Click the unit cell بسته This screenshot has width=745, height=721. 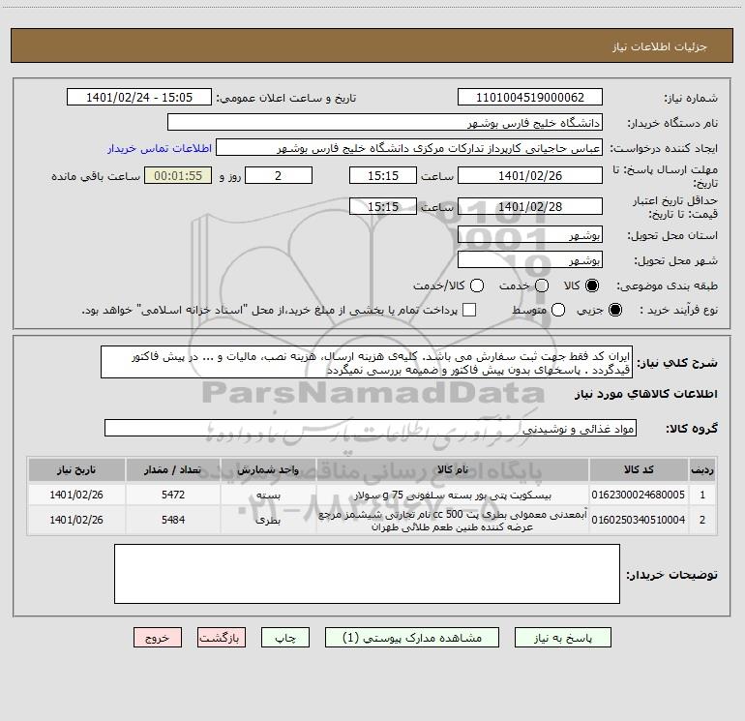coord(268,495)
